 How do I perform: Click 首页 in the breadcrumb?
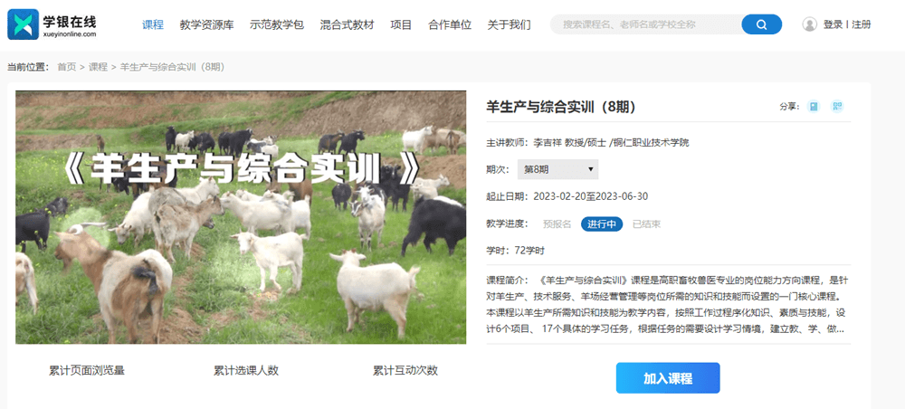click(66, 67)
